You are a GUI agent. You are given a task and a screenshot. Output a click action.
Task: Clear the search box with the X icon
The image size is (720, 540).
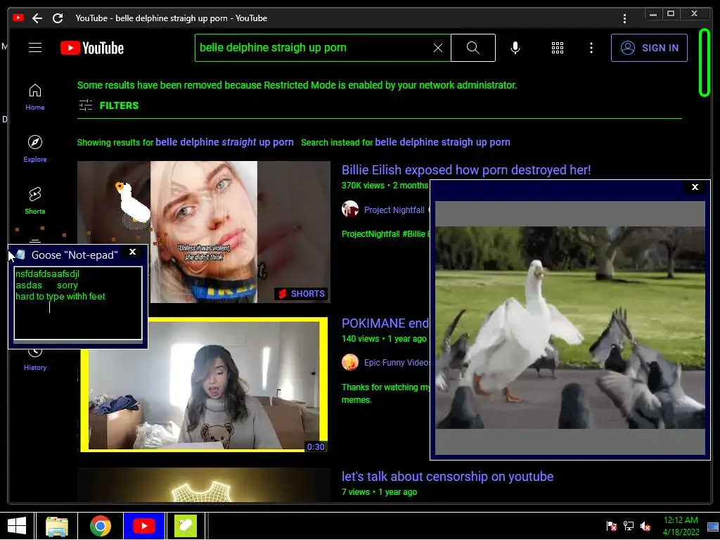pyautogui.click(x=438, y=48)
